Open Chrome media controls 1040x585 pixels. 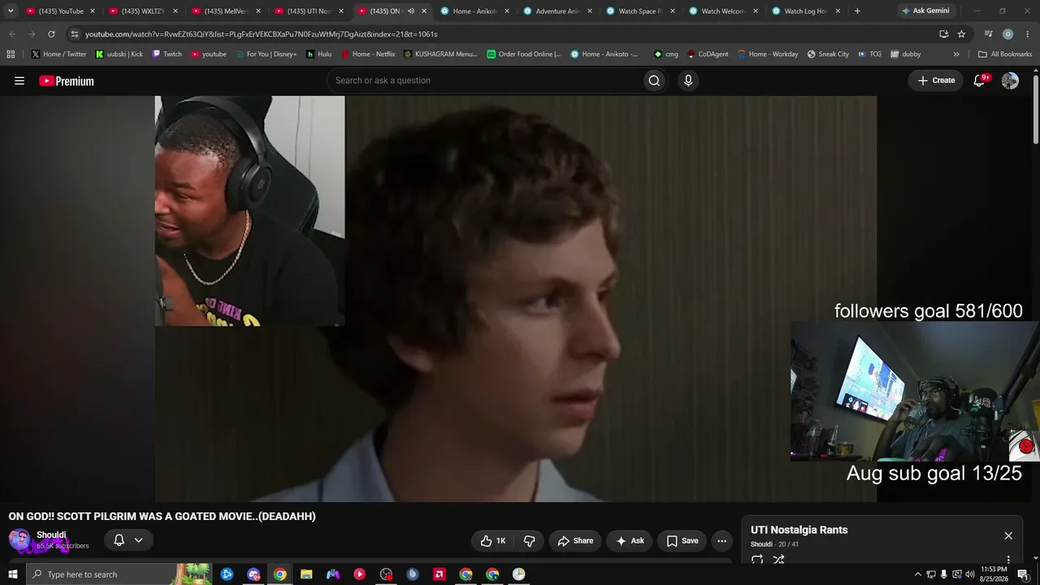click(988, 34)
